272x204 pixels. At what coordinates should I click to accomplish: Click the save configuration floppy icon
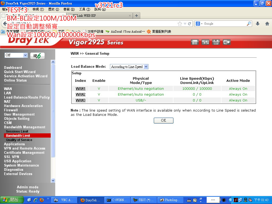coord(216,42)
